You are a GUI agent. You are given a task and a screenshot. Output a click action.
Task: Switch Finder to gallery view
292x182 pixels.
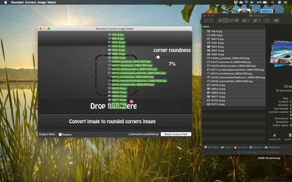236,21
